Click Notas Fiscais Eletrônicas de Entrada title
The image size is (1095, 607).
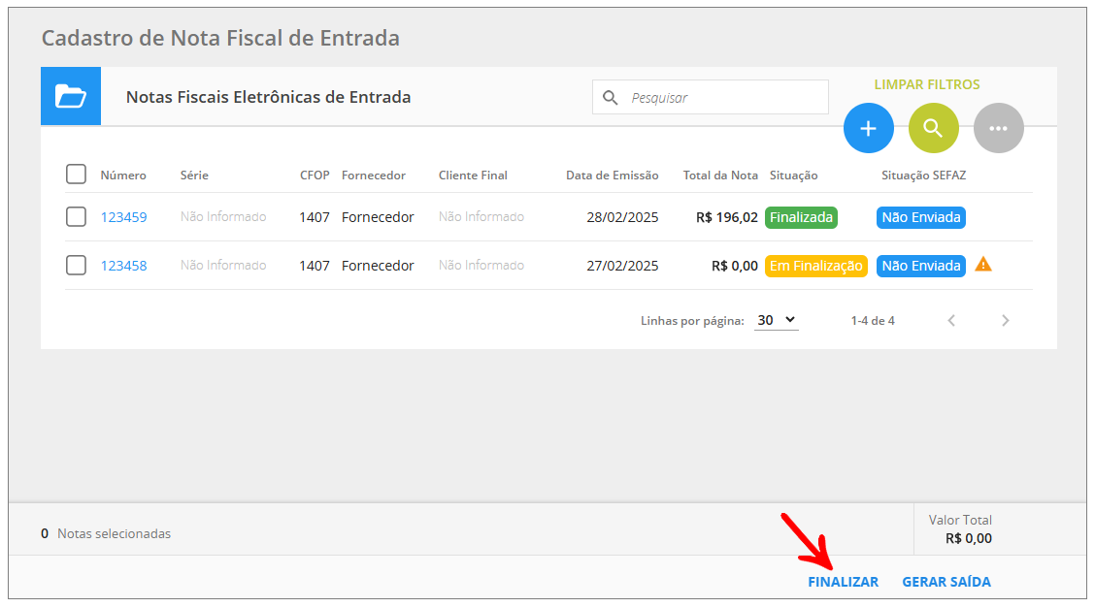(x=268, y=97)
